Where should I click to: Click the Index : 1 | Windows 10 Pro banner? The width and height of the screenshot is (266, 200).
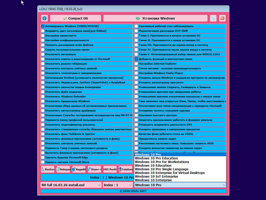point(87,177)
